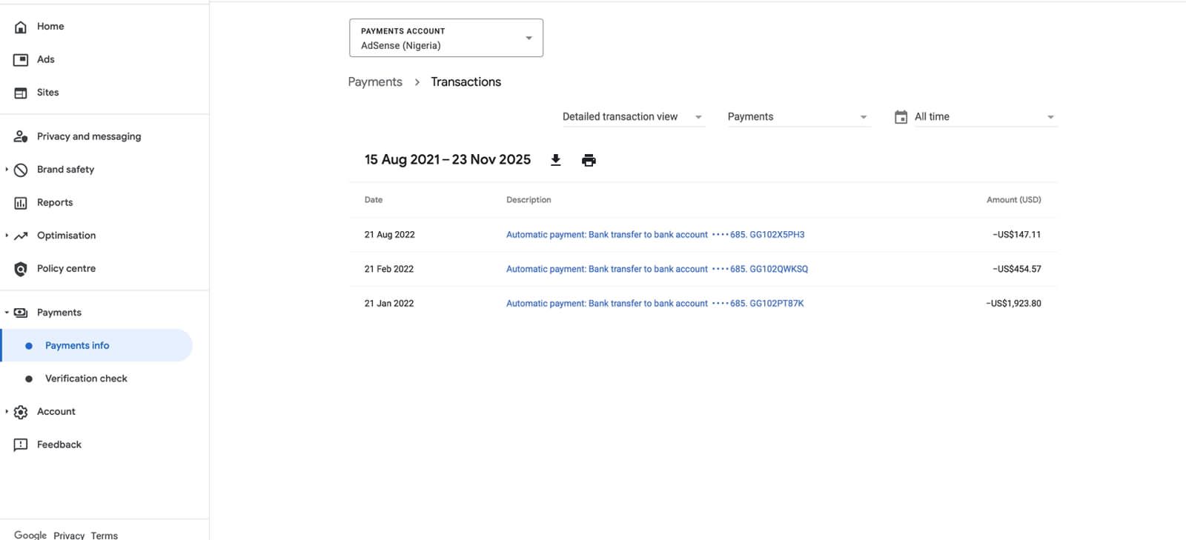Click the Privacy and messaging icon
The image size is (1186, 540).
21,136
